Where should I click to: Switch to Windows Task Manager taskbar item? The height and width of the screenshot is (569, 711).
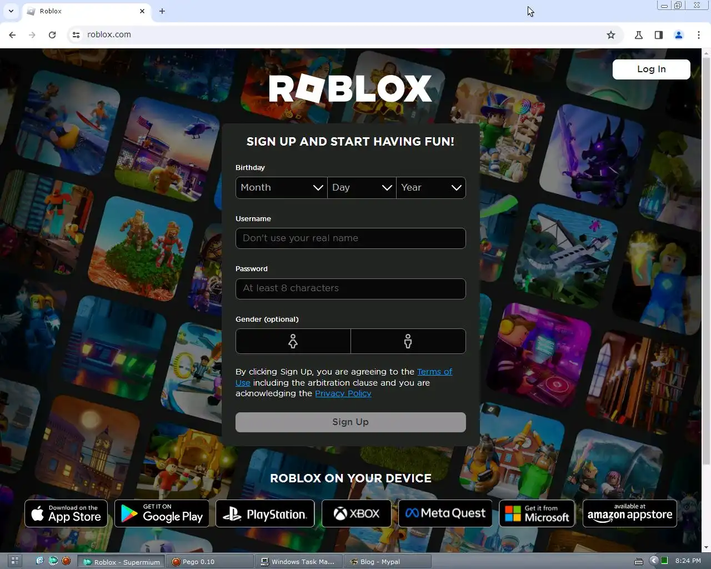[x=298, y=562]
